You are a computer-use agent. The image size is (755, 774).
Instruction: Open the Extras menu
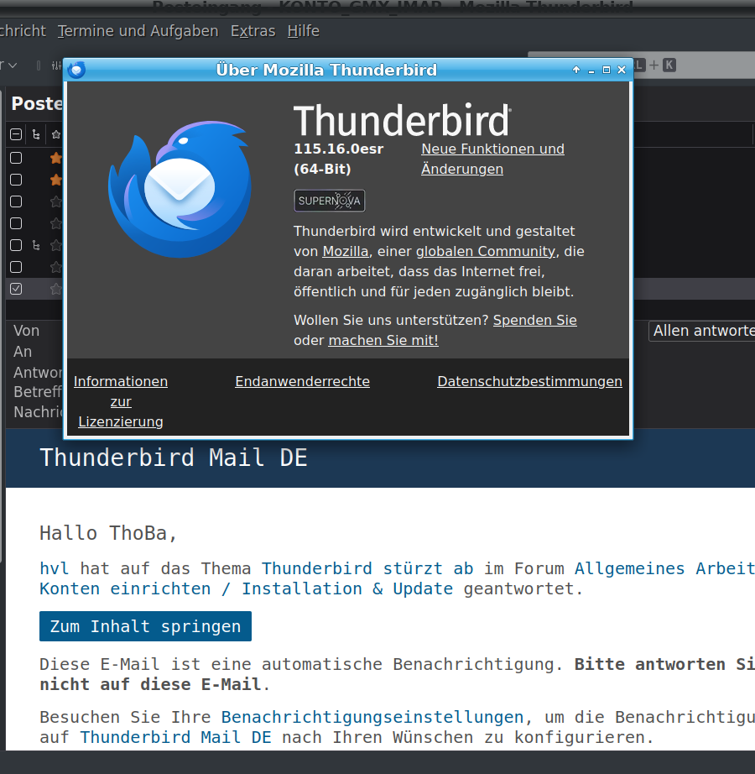coord(253,31)
